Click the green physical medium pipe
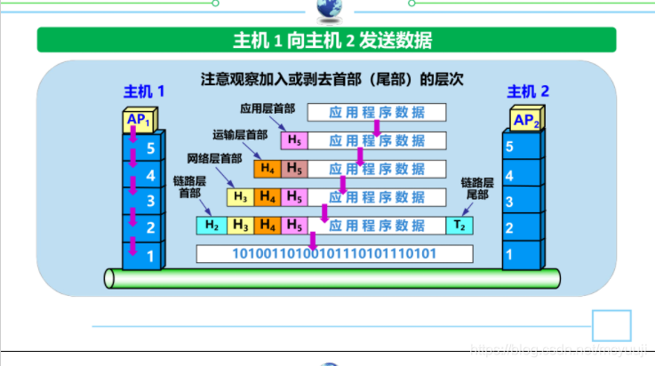 pos(332,278)
